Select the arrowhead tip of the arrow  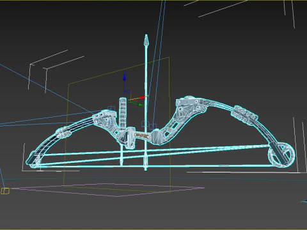[x=146, y=40]
